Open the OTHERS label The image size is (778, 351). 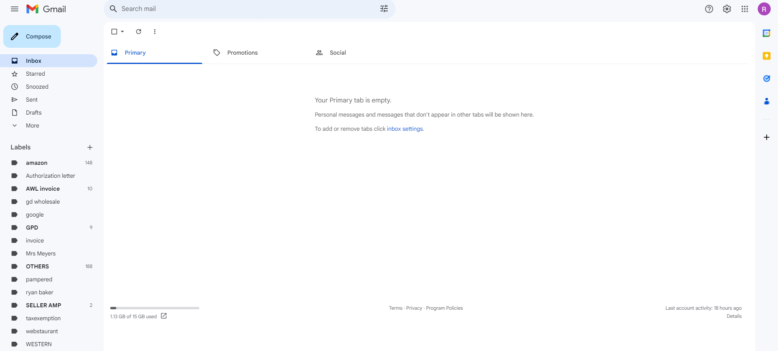49,266
